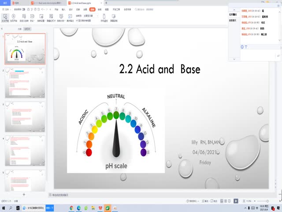
Task: Open the Animation ribbon tab
Action: point(85,9)
